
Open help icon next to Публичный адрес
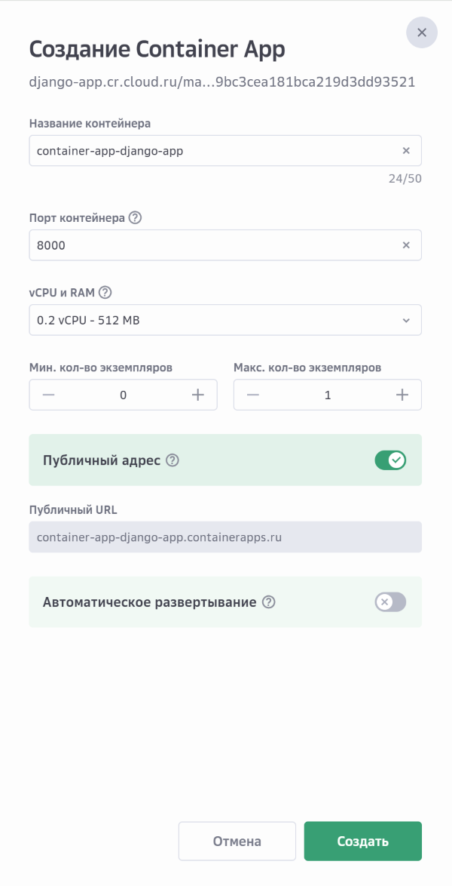[173, 460]
